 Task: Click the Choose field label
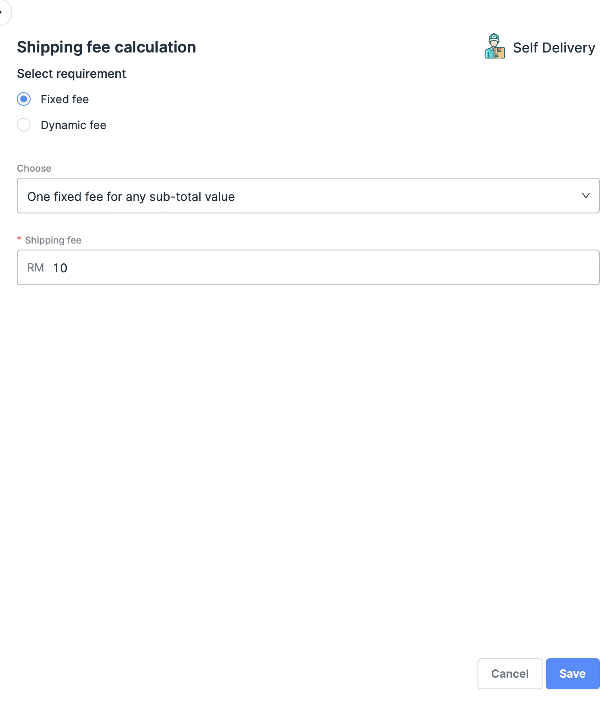click(x=34, y=168)
